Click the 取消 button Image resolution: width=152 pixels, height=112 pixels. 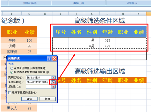tap(48, 99)
